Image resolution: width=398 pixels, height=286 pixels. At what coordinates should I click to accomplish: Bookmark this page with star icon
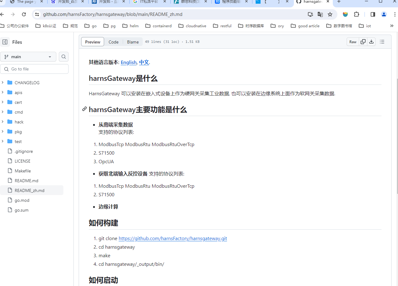[x=330, y=14]
